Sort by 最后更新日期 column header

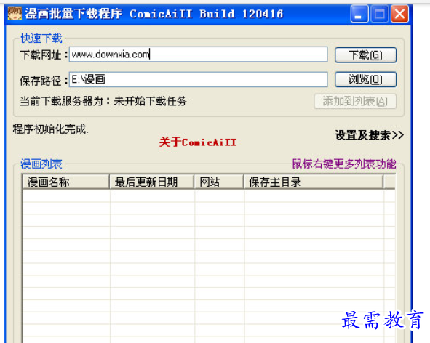pyautogui.click(x=151, y=182)
